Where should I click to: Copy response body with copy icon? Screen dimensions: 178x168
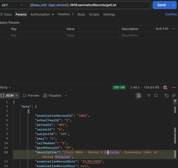(x=166, y=96)
